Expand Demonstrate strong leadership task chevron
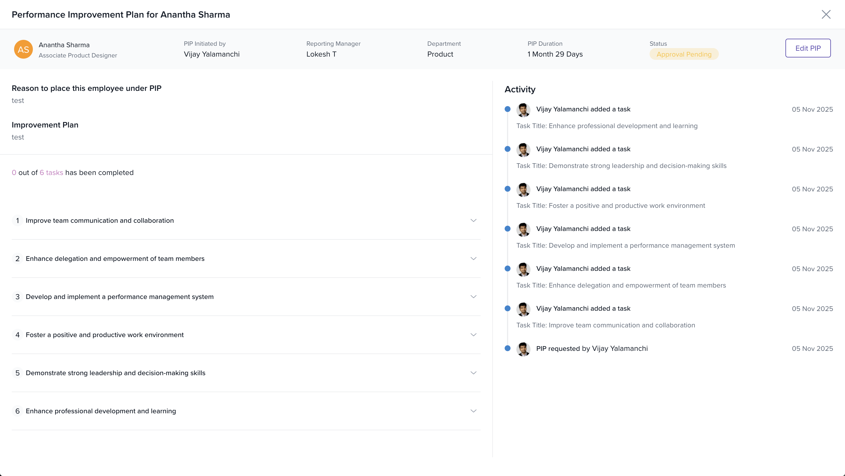 (x=473, y=373)
